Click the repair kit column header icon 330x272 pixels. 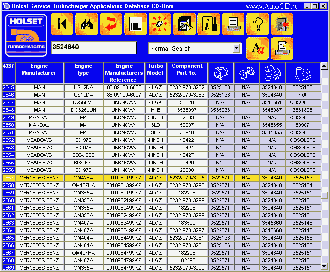point(273,73)
